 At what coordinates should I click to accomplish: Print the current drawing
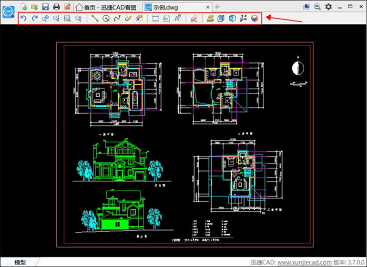[56, 7]
